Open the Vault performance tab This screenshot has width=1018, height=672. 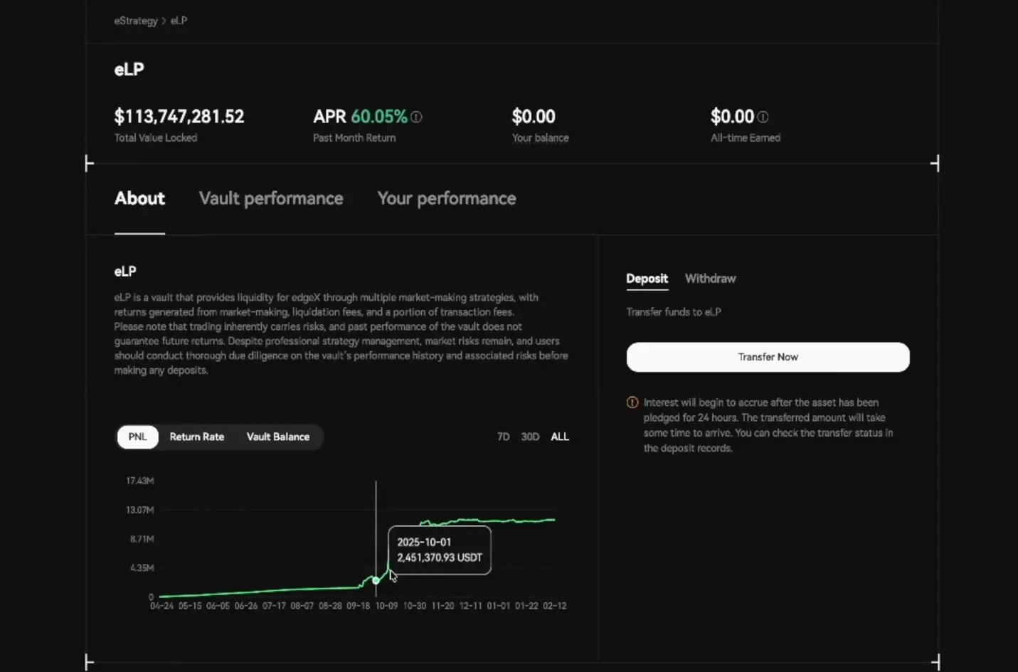[271, 198]
